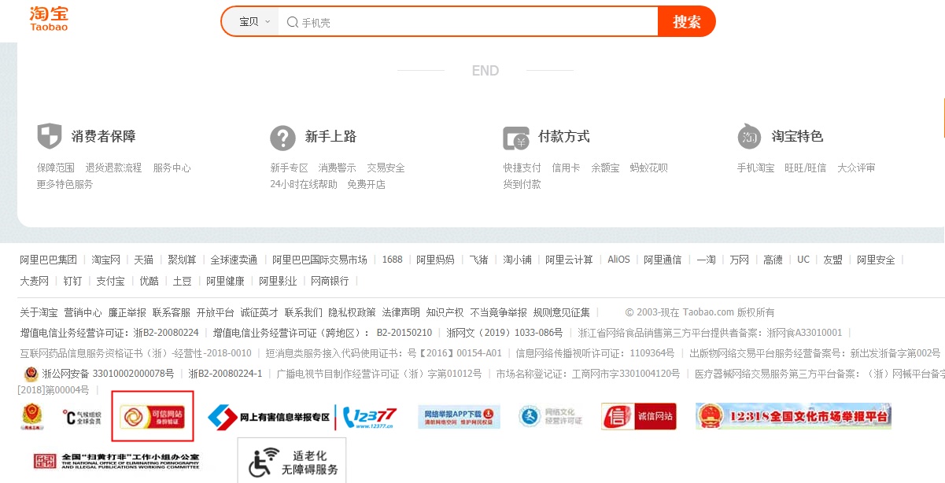Visit the 钉钉 footer link

coord(72,281)
